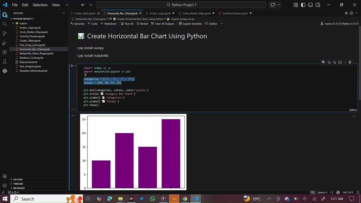Open the Manage gear menu
The width and height of the screenshot is (361, 203).
pos(5,186)
